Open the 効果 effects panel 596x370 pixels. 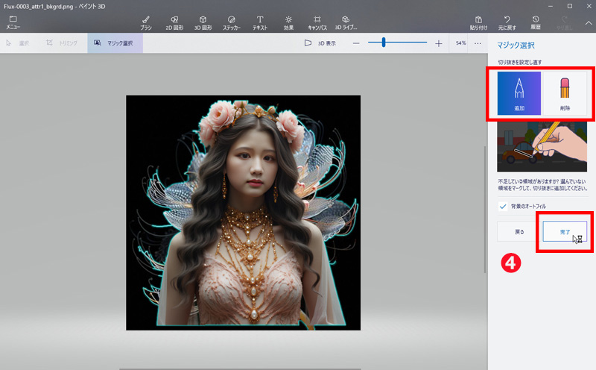[x=288, y=23]
